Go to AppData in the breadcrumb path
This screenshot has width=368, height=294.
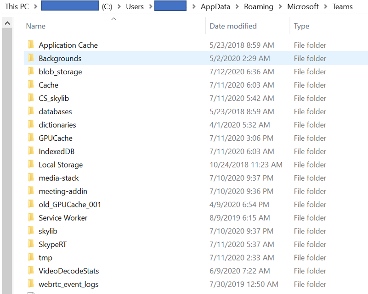pos(215,7)
